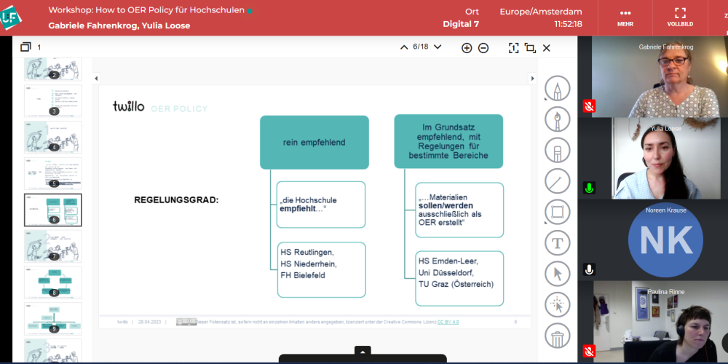728x364 pixels.
Task: Go to previous slide with up chevron
Action: (404, 47)
